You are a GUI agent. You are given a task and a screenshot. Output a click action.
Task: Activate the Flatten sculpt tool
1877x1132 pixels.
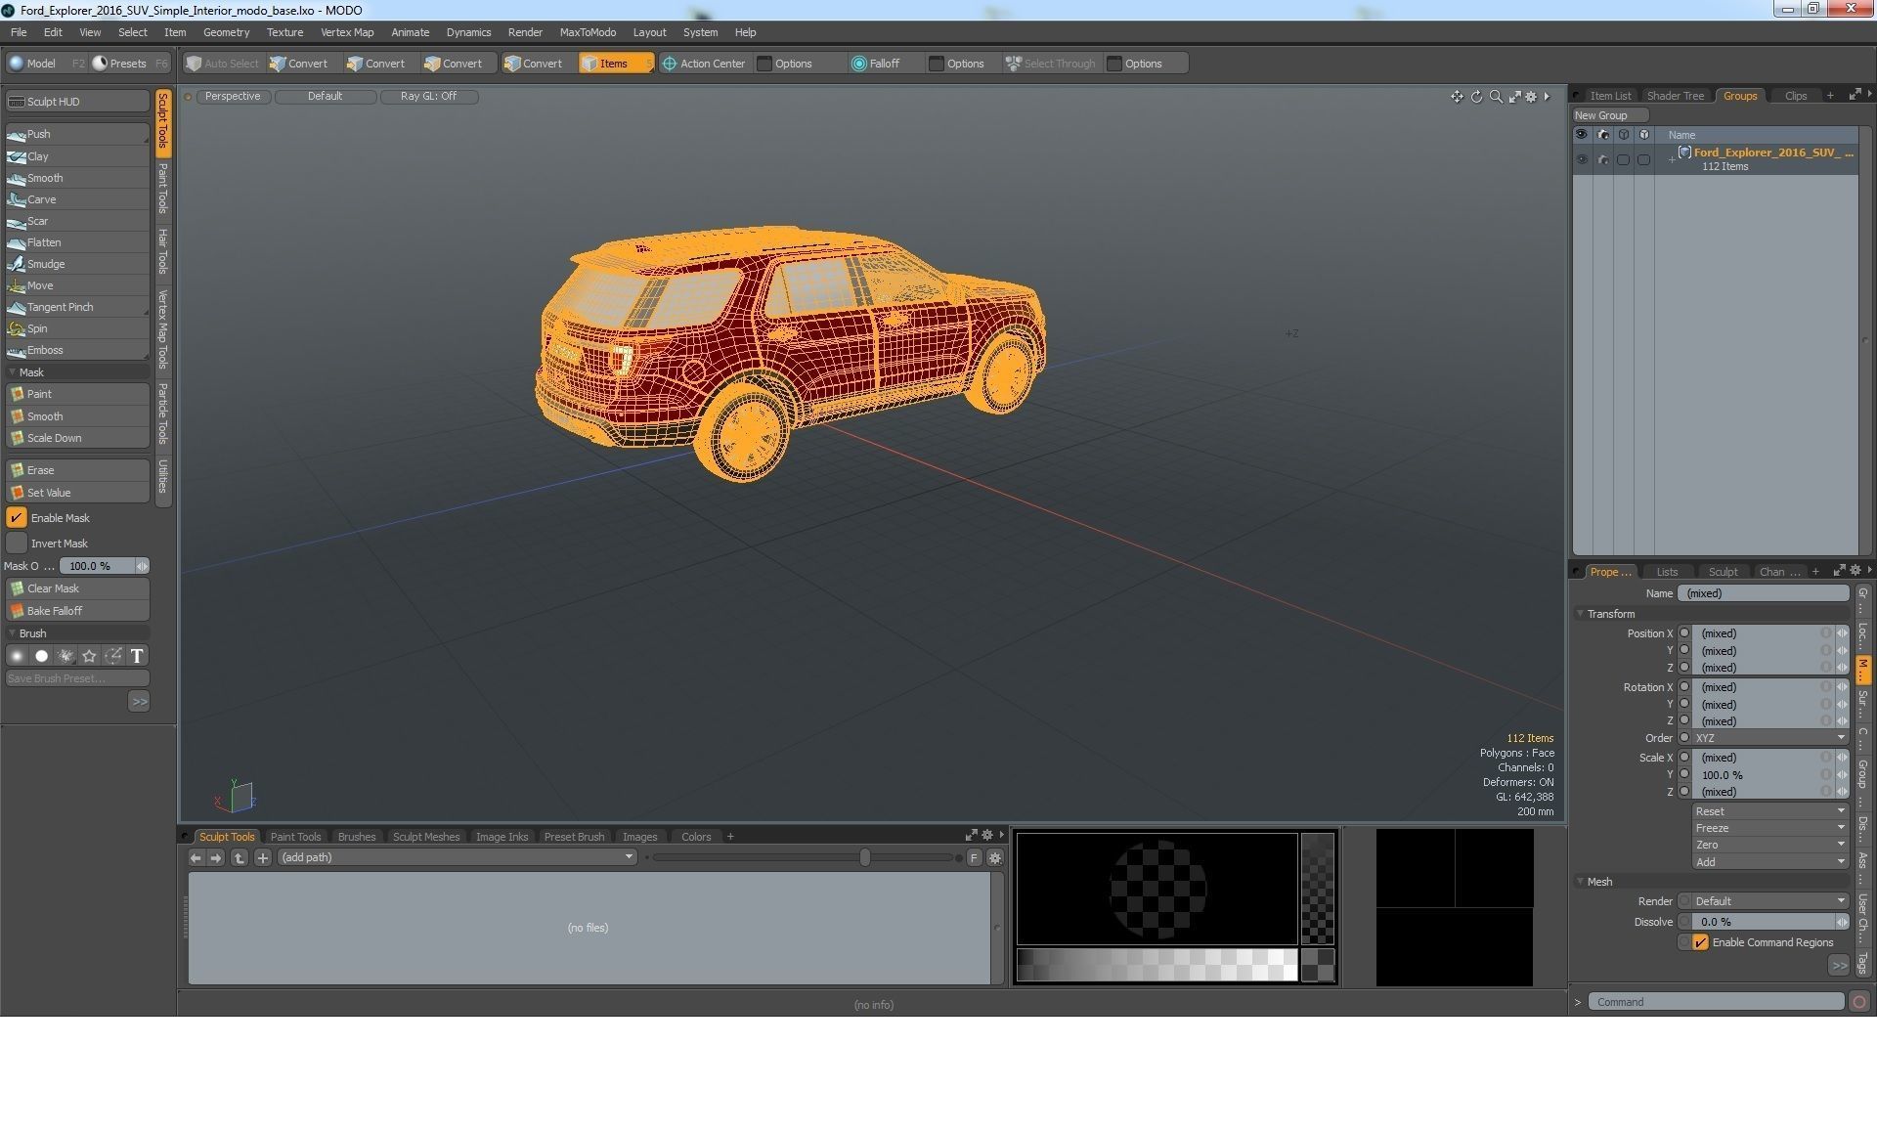pyautogui.click(x=77, y=242)
